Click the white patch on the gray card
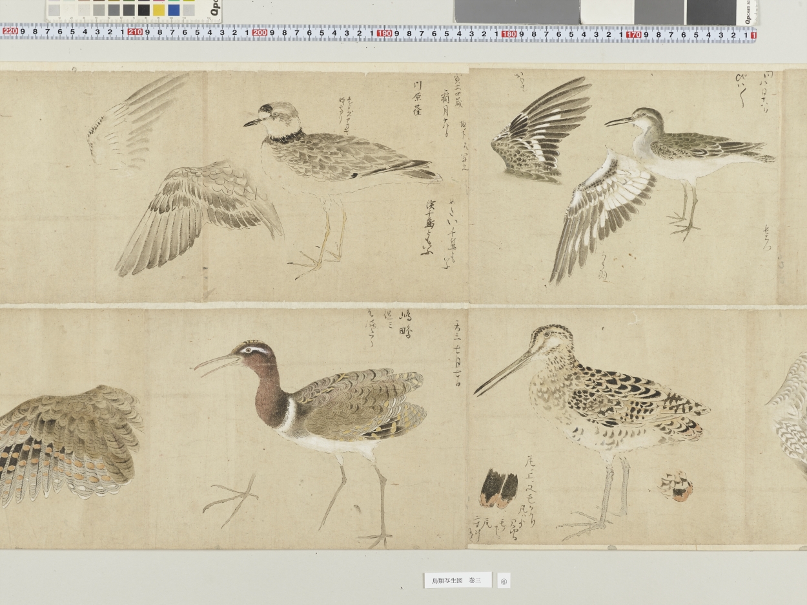 click(607, 12)
